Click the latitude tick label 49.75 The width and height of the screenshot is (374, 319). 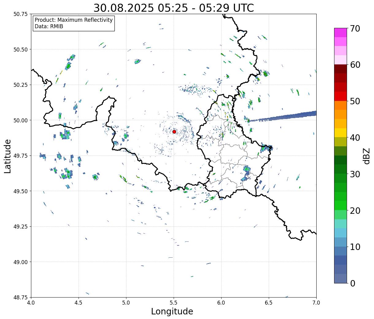pyautogui.click(x=21, y=156)
